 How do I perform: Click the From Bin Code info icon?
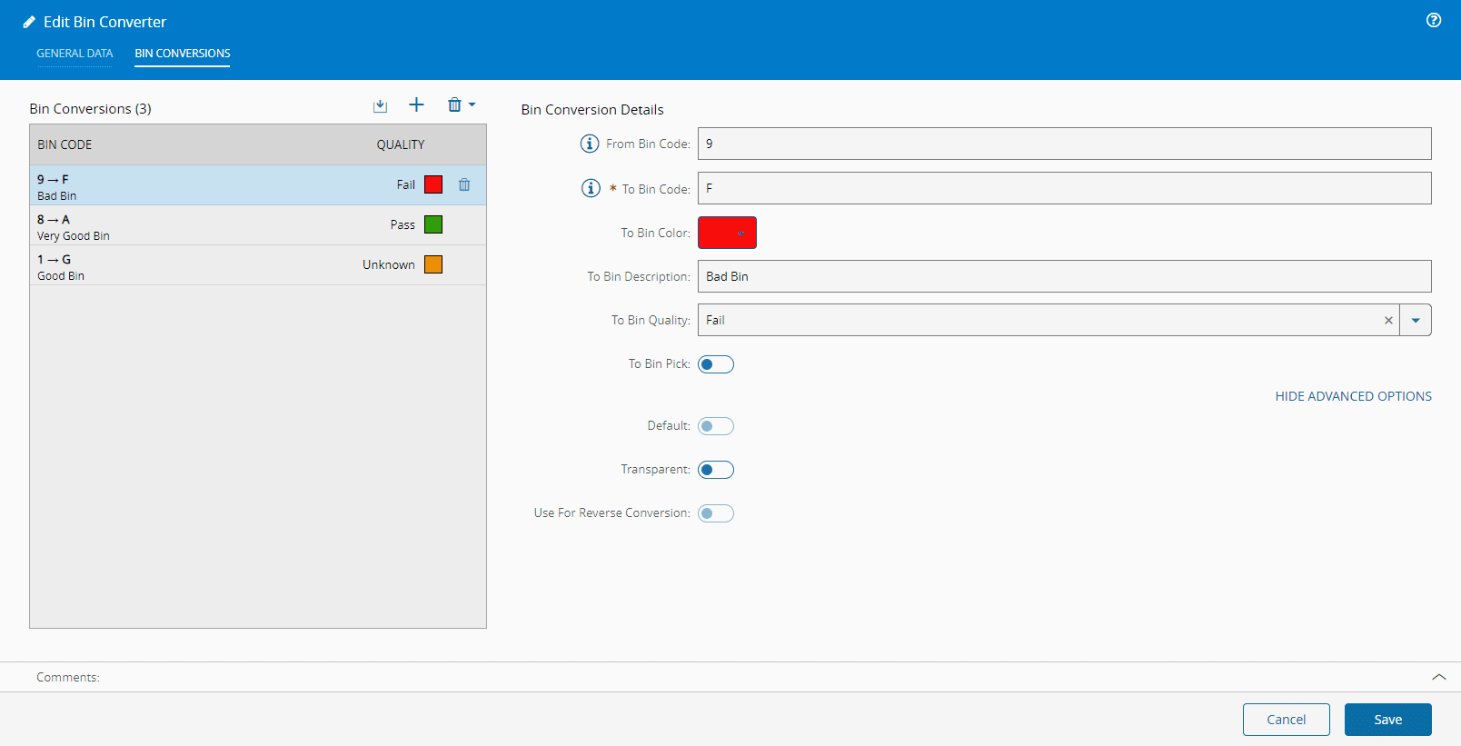pyautogui.click(x=590, y=144)
